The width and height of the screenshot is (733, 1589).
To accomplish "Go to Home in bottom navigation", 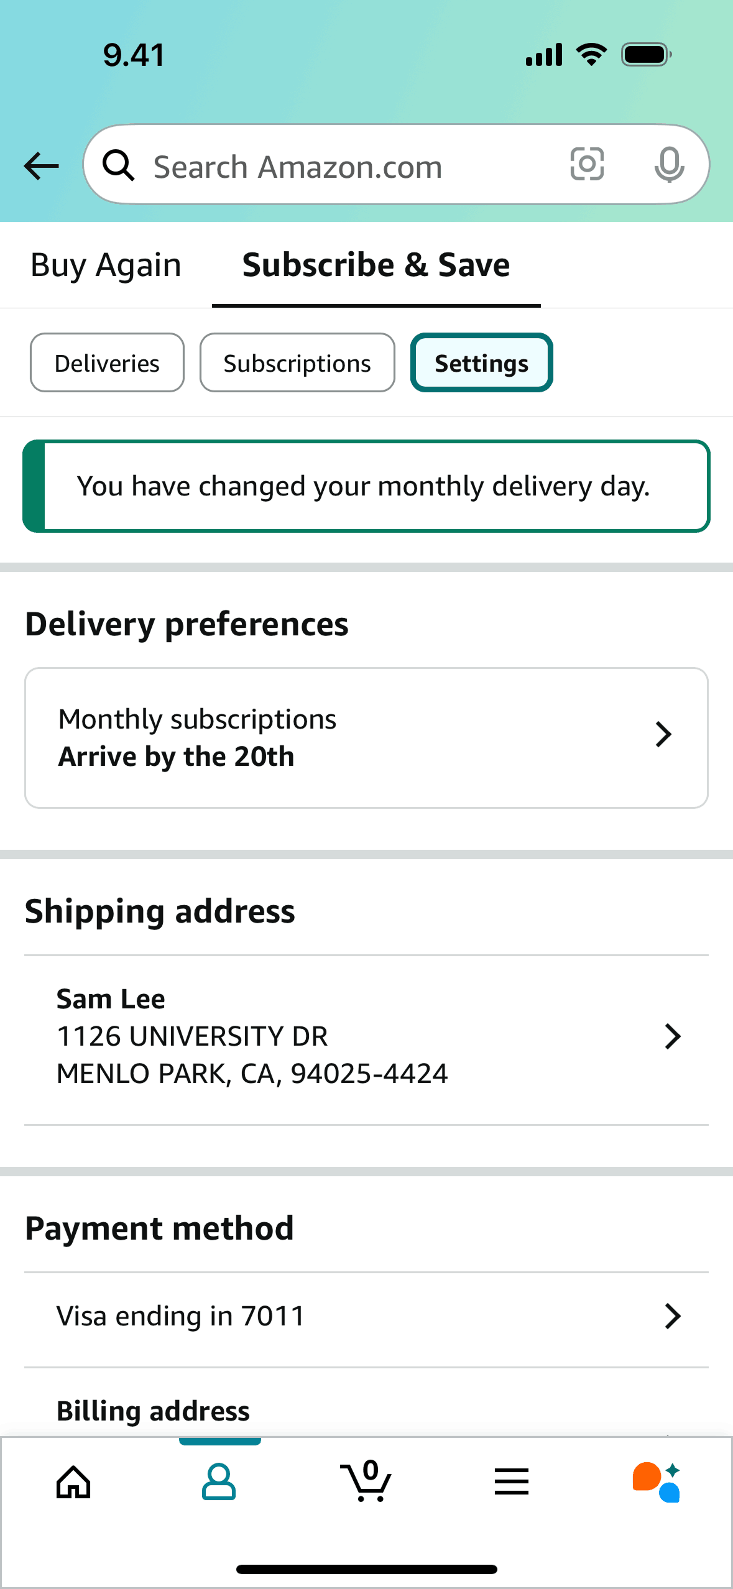I will point(73,1482).
